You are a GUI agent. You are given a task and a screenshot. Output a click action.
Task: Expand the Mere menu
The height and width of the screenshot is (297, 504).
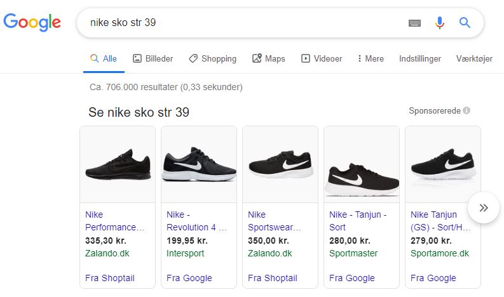(371, 58)
